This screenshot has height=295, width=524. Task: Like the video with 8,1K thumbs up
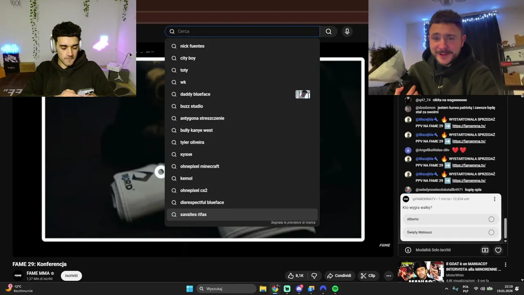pos(296,276)
